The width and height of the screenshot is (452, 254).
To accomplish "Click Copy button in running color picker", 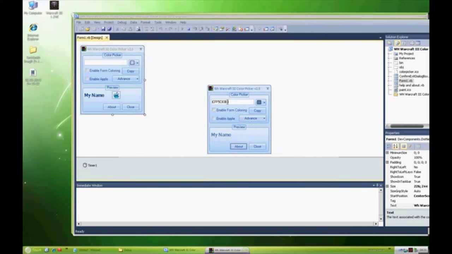I will click(x=257, y=110).
